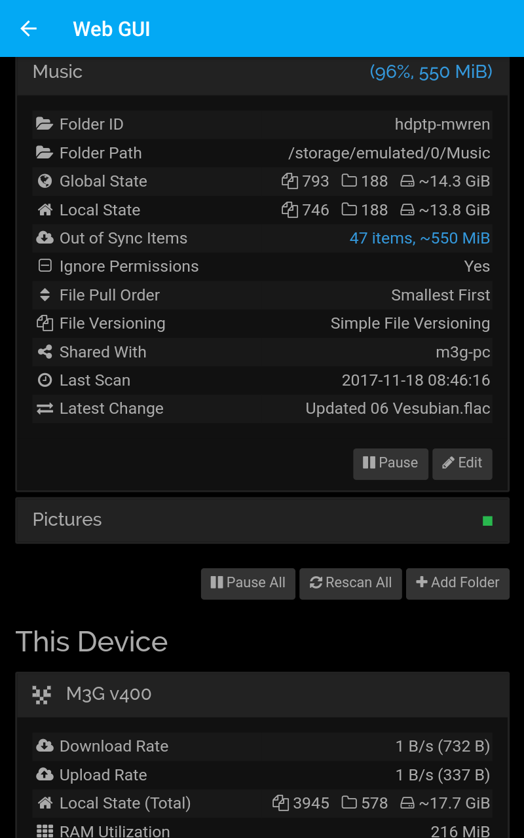Click the home icon beside Local State

pyautogui.click(x=44, y=209)
